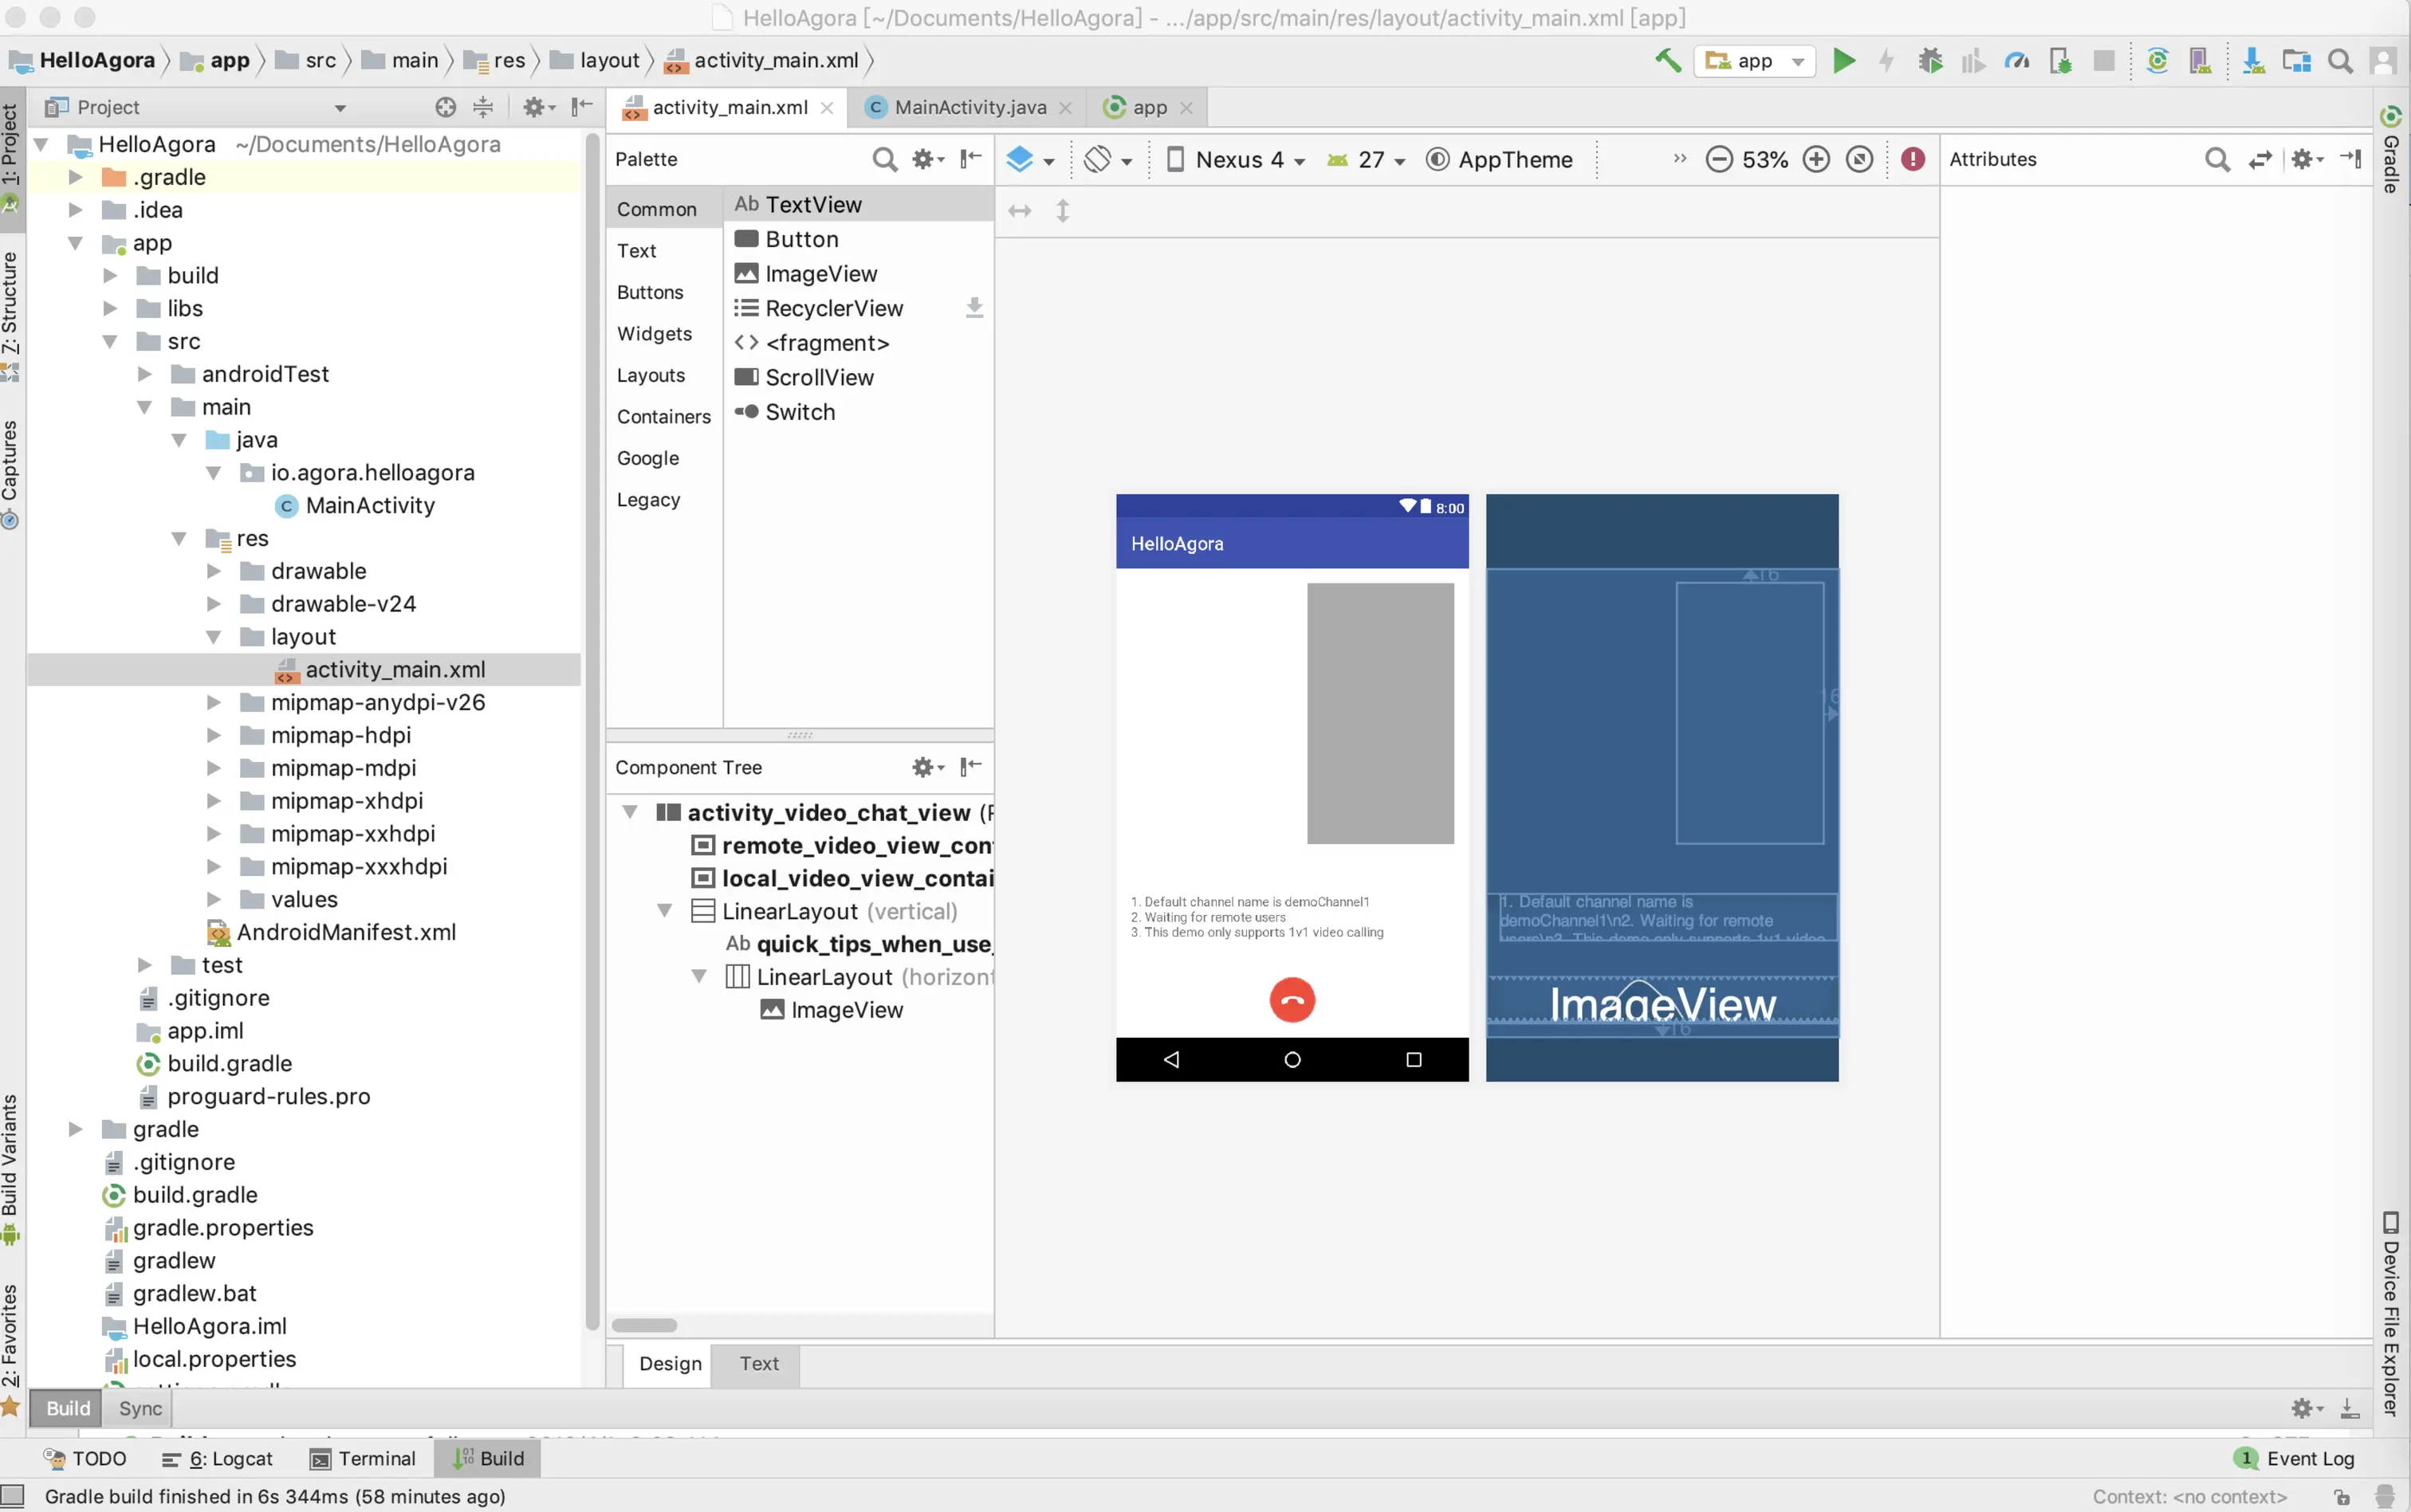The image size is (2411, 1512).
Task: Open the Gradle side panel
Action: tap(2391, 148)
